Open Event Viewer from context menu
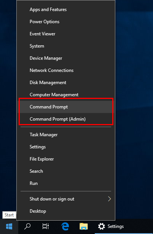This screenshot has height=234, width=153. coord(66,34)
